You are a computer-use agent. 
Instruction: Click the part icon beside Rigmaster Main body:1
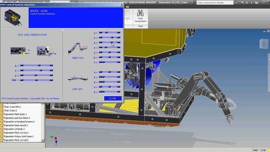[x=2, y=114]
